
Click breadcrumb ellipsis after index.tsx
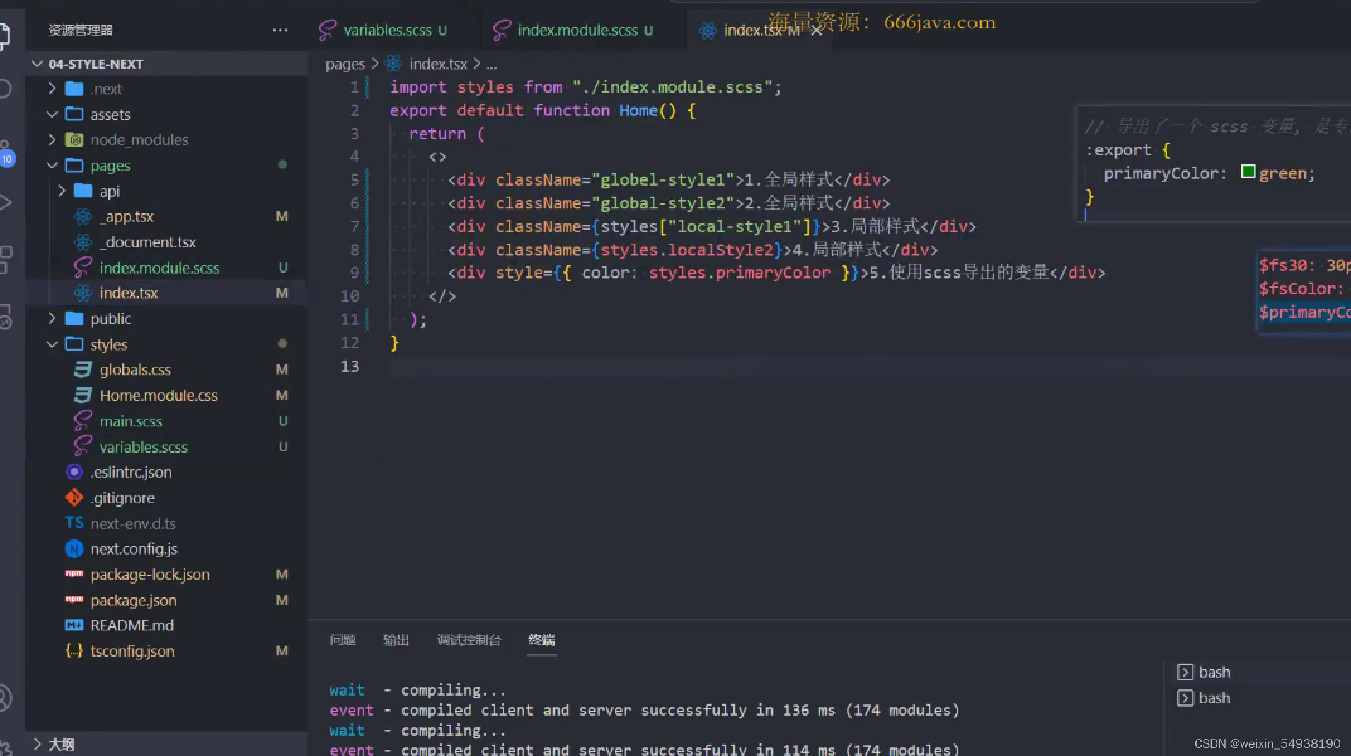(x=492, y=64)
